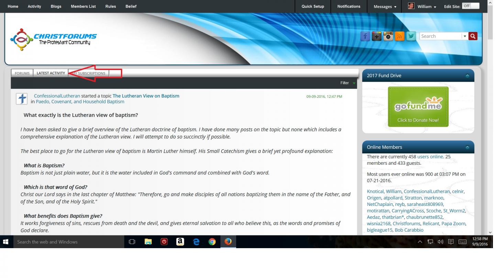Open the Messages dropdown menu

tap(385, 7)
